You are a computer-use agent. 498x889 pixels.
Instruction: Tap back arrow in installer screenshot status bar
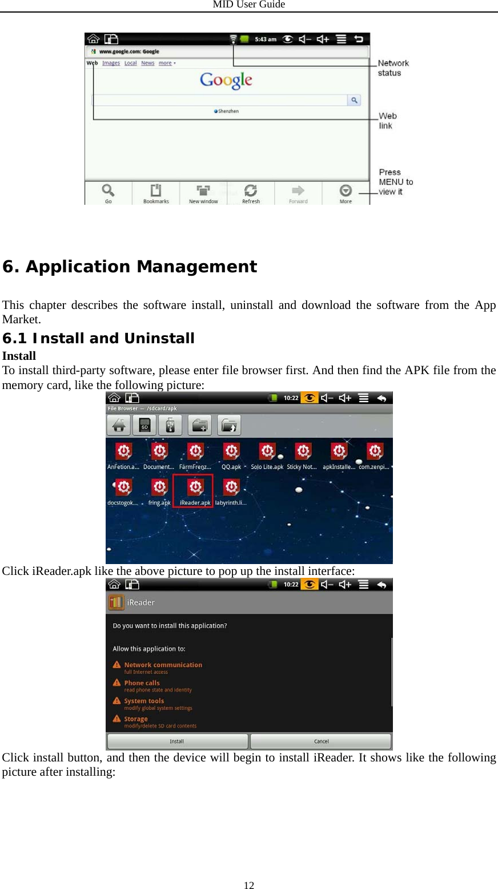coord(381,584)
